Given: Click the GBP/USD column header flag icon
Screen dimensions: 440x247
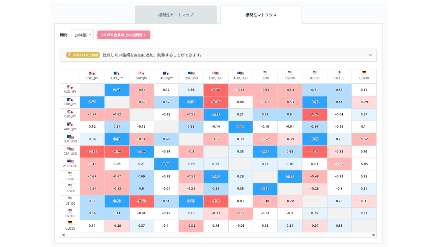Looking at the screenshot, I should tap(216, 73).
